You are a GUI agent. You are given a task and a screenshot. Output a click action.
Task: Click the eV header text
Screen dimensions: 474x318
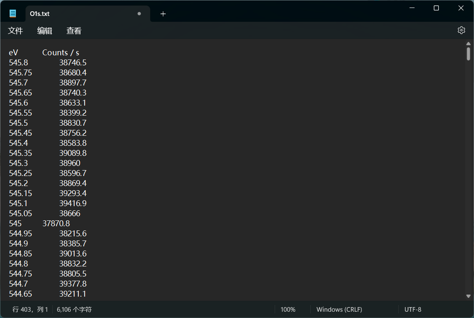click(x=13, y=53)
